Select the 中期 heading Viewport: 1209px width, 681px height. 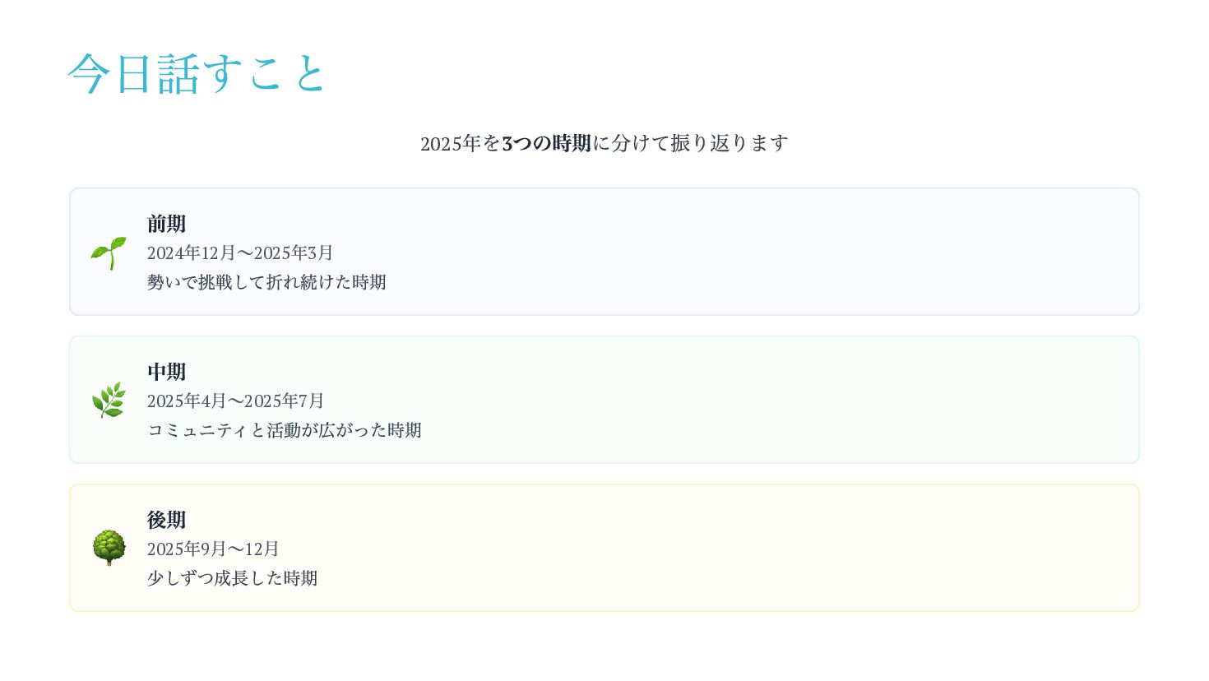point(166,372)
